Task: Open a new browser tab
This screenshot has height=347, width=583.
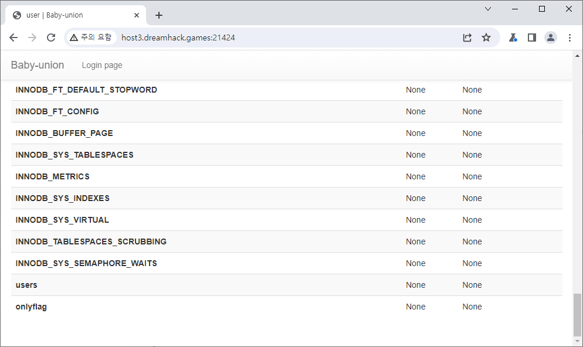Action: [x=159, y=15]
